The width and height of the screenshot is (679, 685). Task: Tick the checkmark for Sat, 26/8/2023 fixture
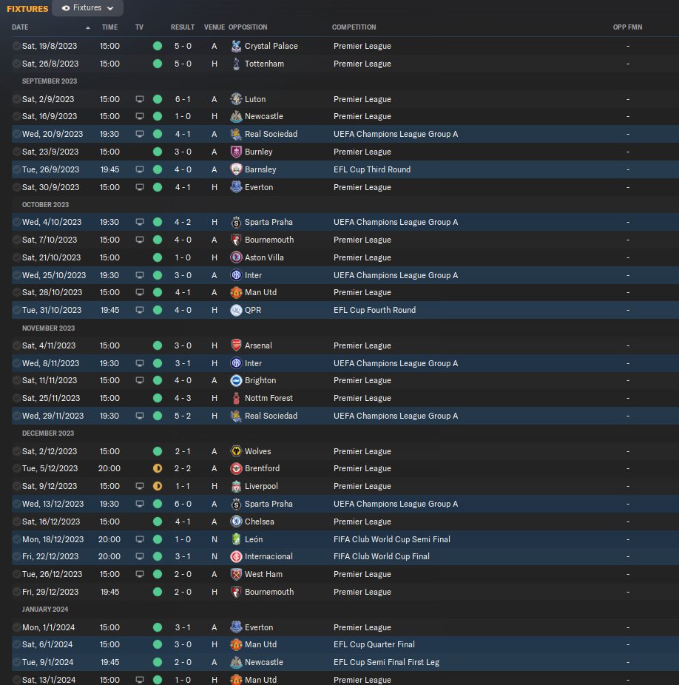pyautogui.click(x=16, y=64)
